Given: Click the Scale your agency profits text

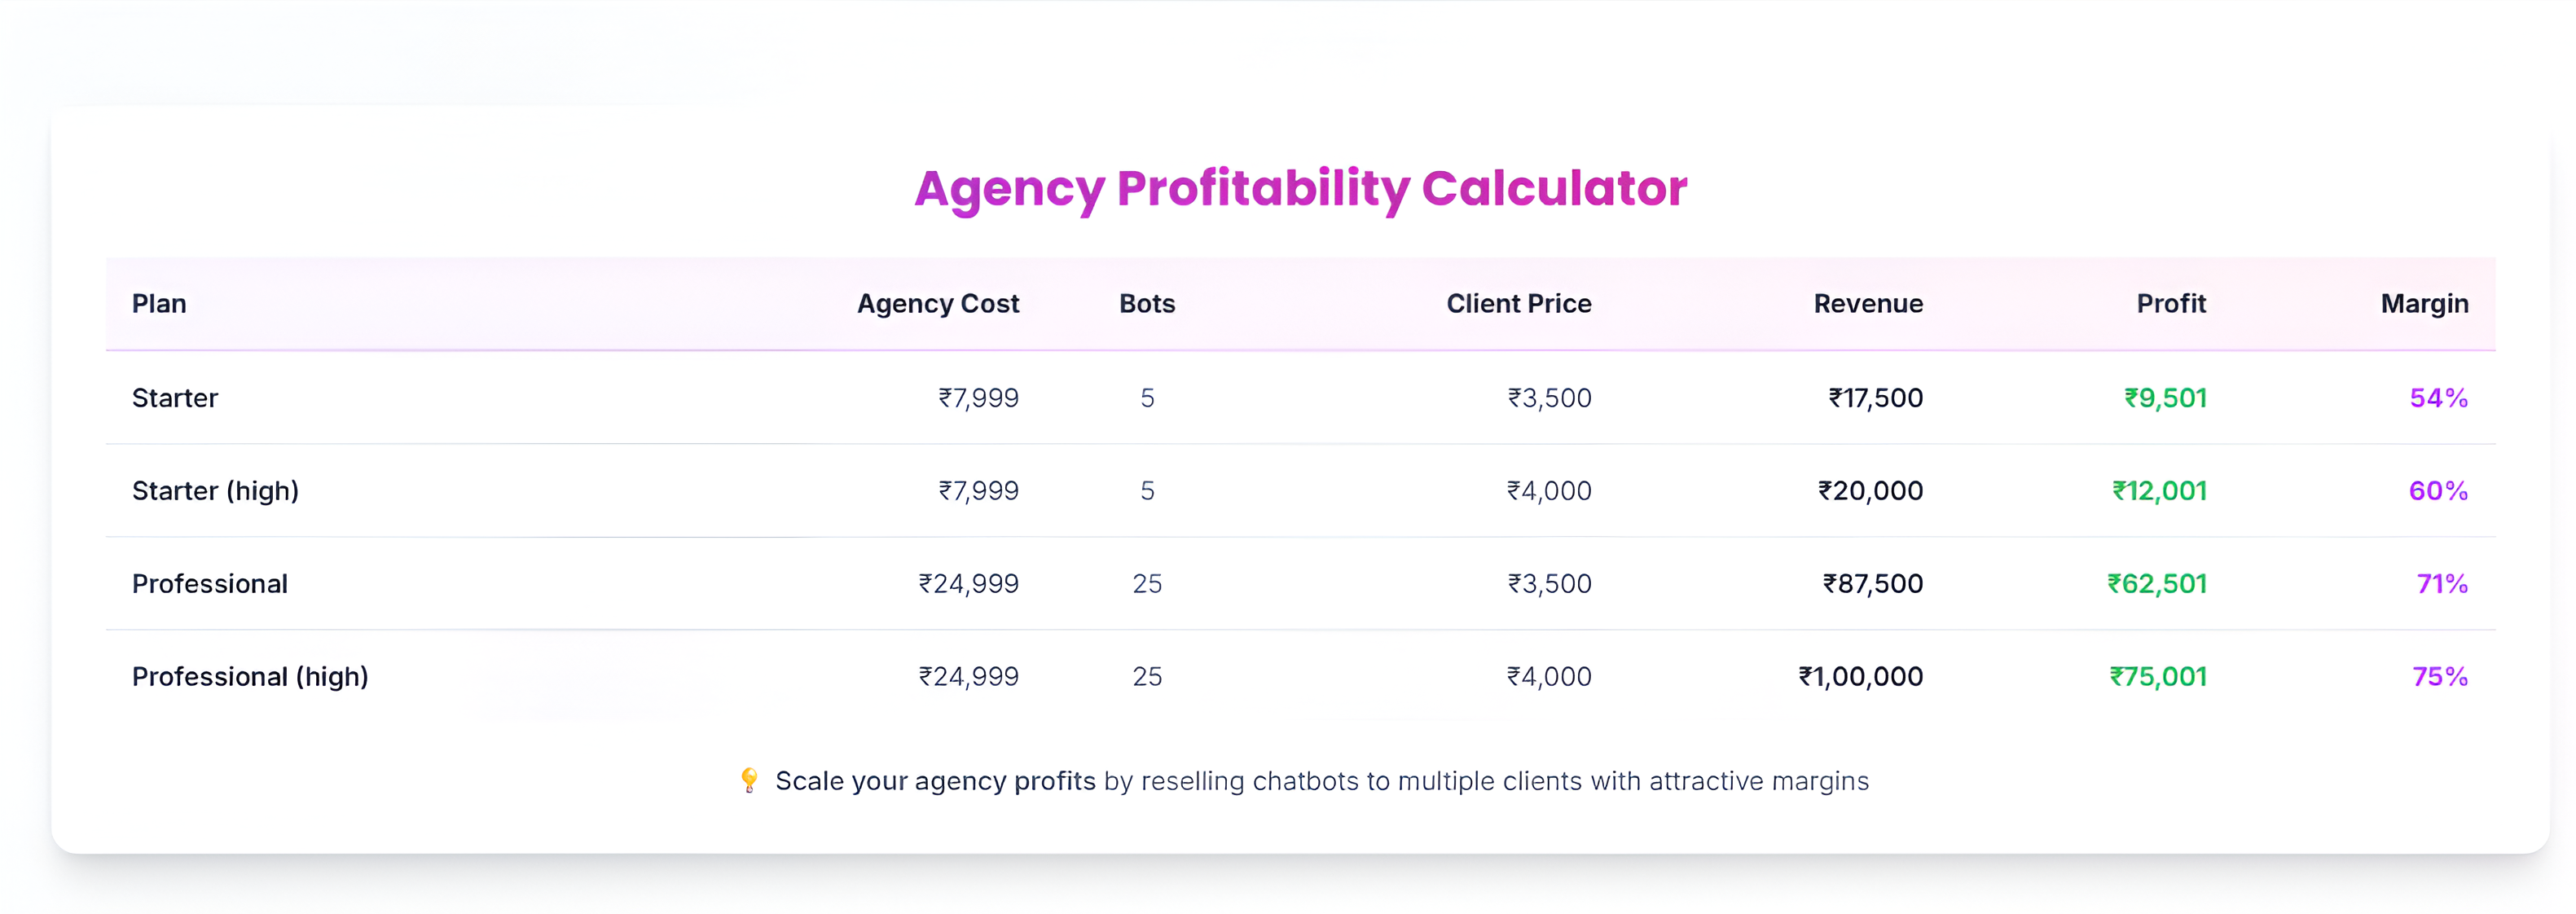Looking at the screenshot, I should [935, 781].
